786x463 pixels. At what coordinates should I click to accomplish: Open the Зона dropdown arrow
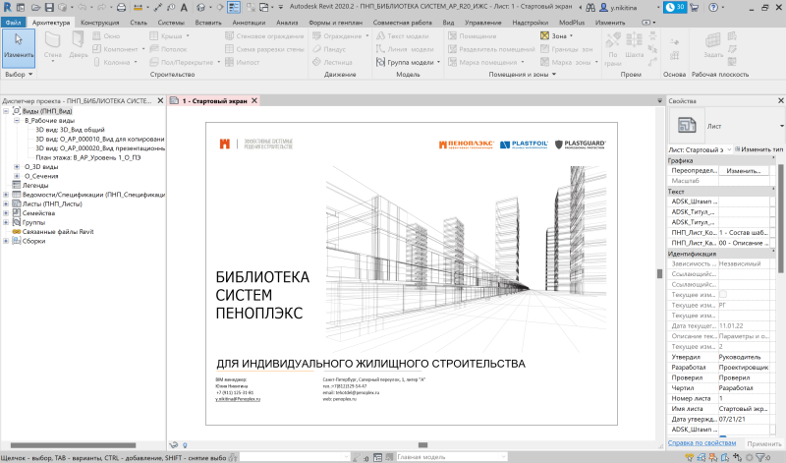click(572, 36)
